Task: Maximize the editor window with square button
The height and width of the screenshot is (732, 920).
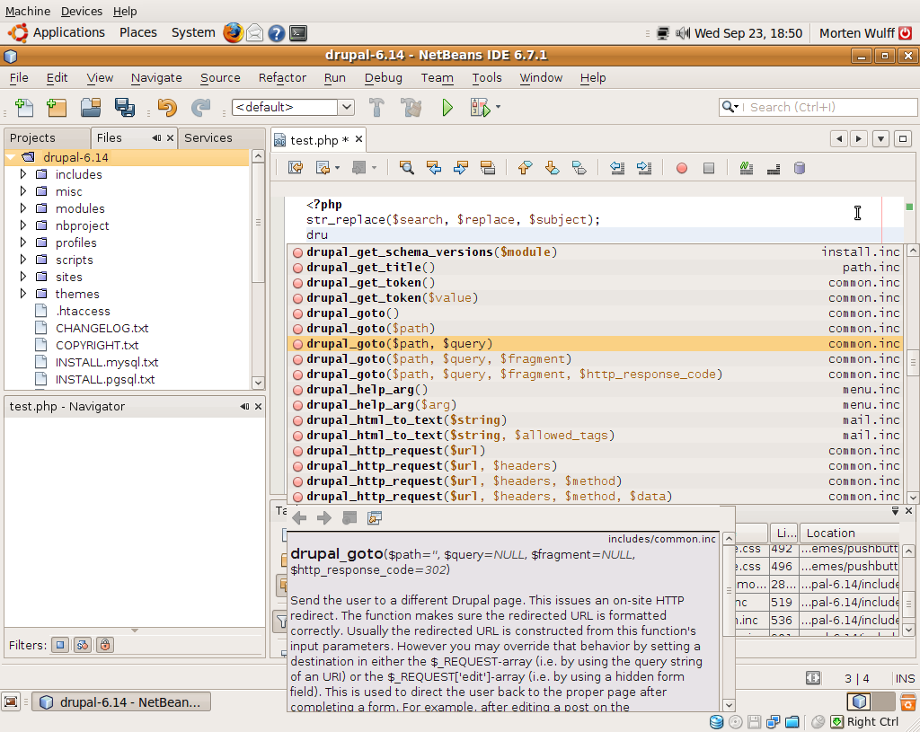Action: click(902, 139)
